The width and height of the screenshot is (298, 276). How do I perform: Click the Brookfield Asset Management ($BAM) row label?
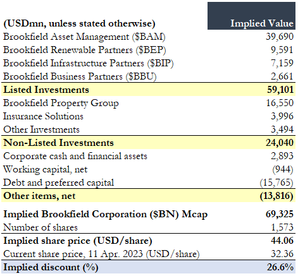click(x=84, y=37)
